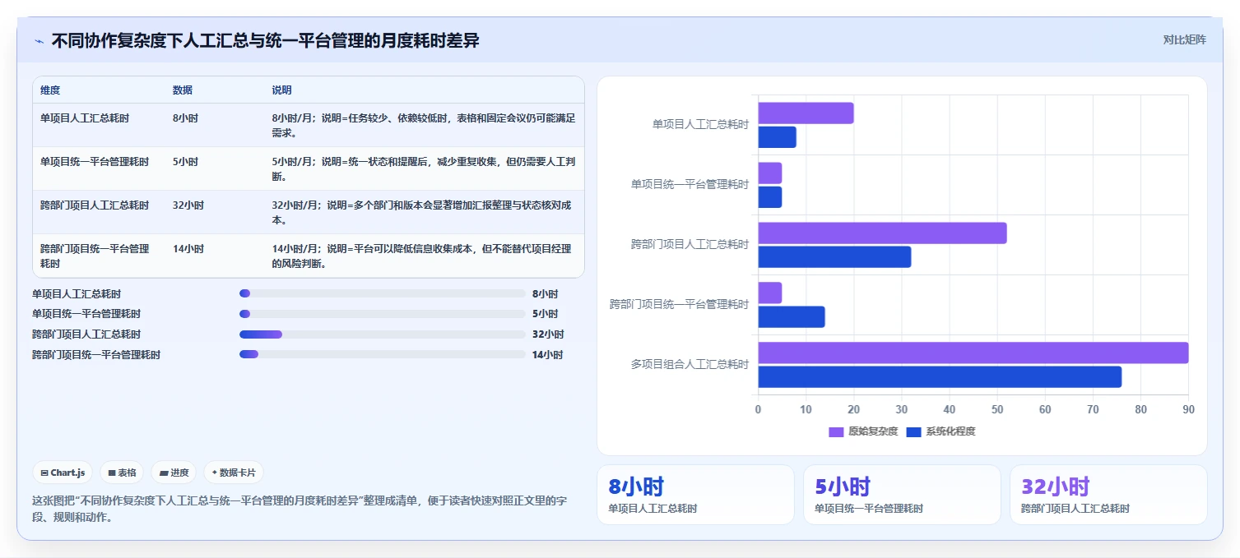This screenshot has width=1240, height=558.
Task: Click table row name 跨部门项目统一平台管理耗时
Action: click(x=95, y=256)
